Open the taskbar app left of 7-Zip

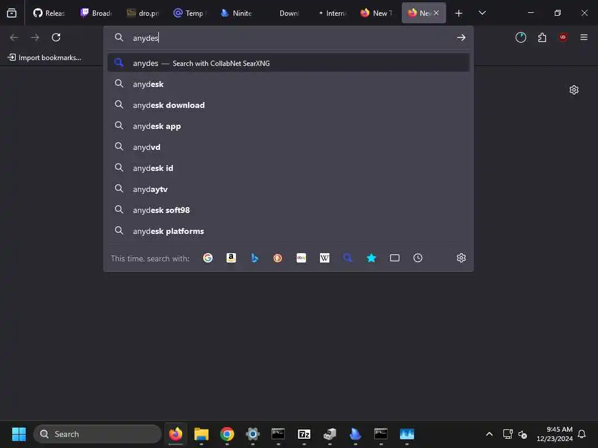coord(278,434)
